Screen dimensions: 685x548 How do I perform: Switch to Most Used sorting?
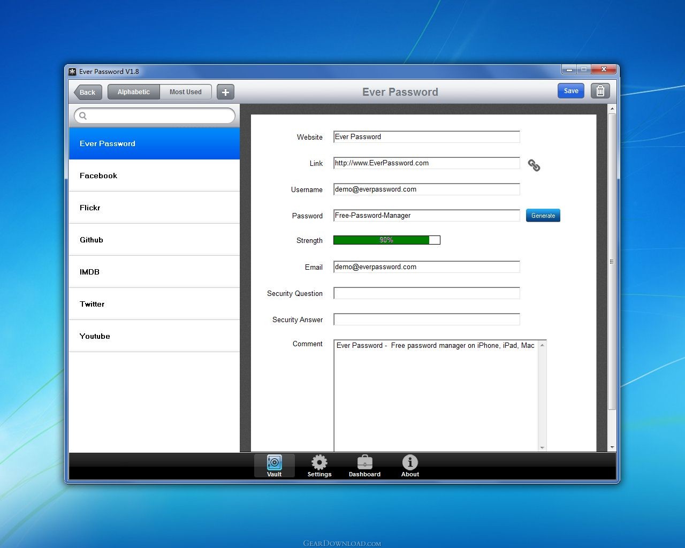point(186,92)
